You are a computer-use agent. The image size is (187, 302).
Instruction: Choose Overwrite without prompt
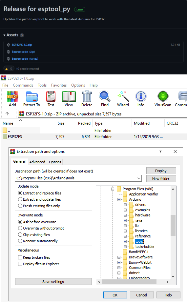click(x=20, y=228)
